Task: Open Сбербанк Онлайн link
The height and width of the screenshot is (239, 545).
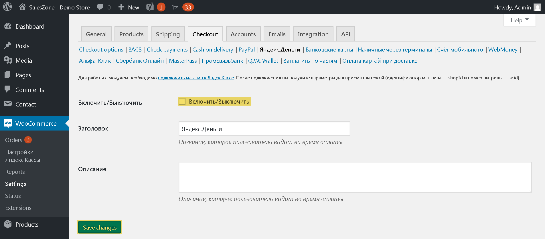Action: tap(140, 61)
